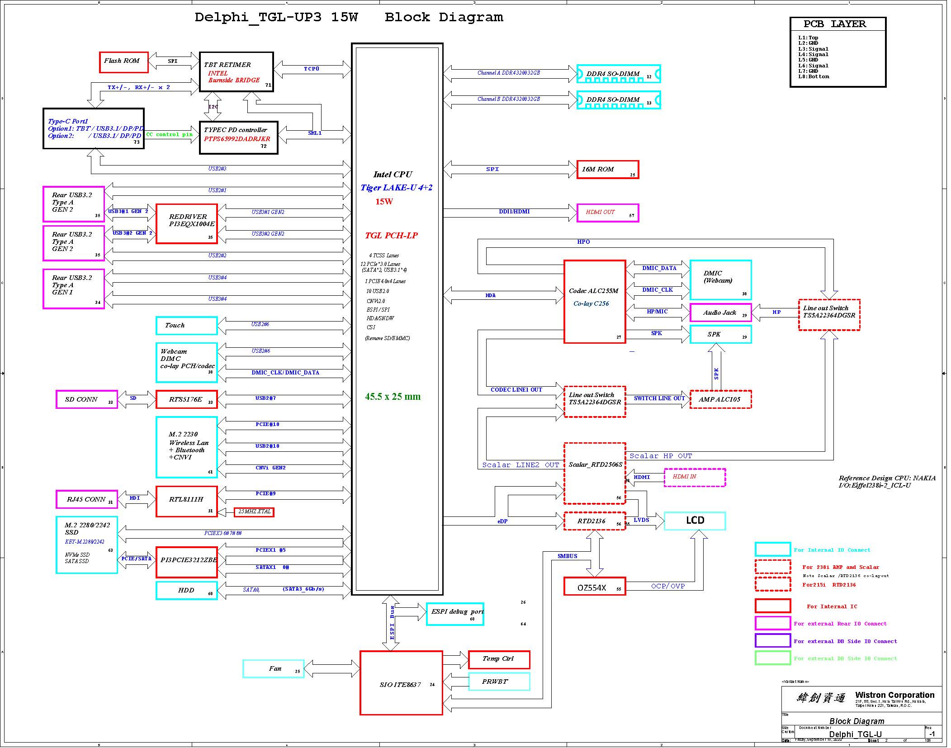
Task: Click the DDI1/HDMI arrow label
Action: [514, 212]
